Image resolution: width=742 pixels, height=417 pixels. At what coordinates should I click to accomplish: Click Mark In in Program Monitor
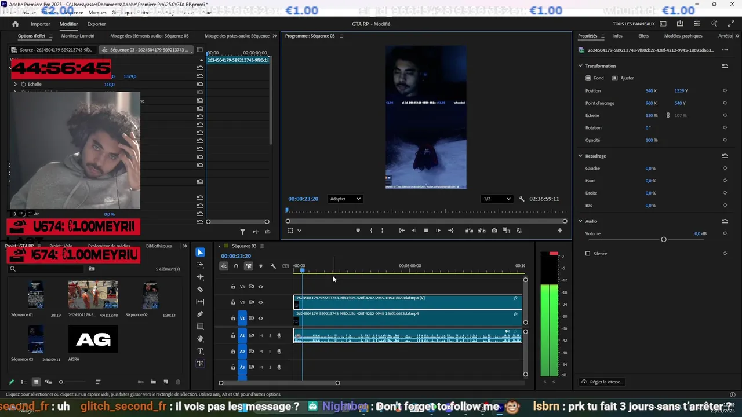pos(371,230)
